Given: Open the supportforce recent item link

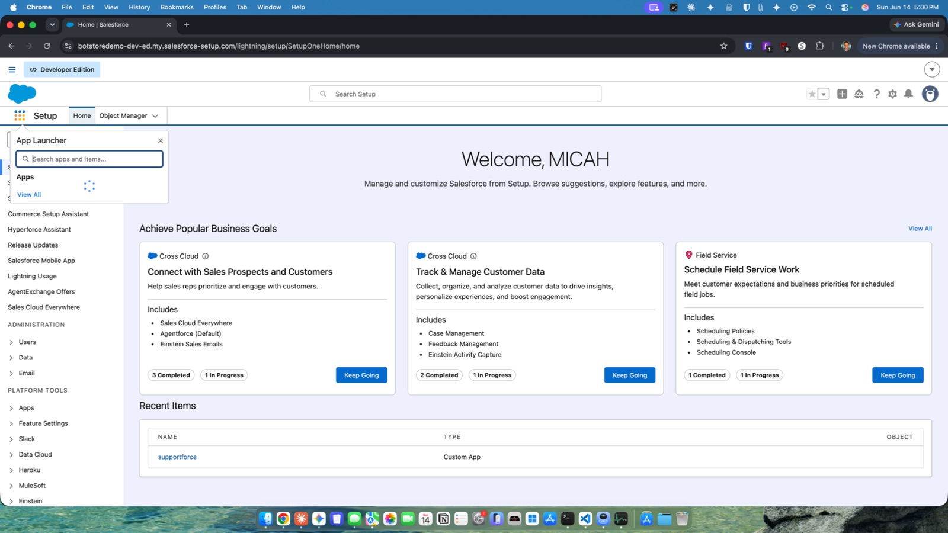Looking at the screenshot, I should [x=177, y=457].
